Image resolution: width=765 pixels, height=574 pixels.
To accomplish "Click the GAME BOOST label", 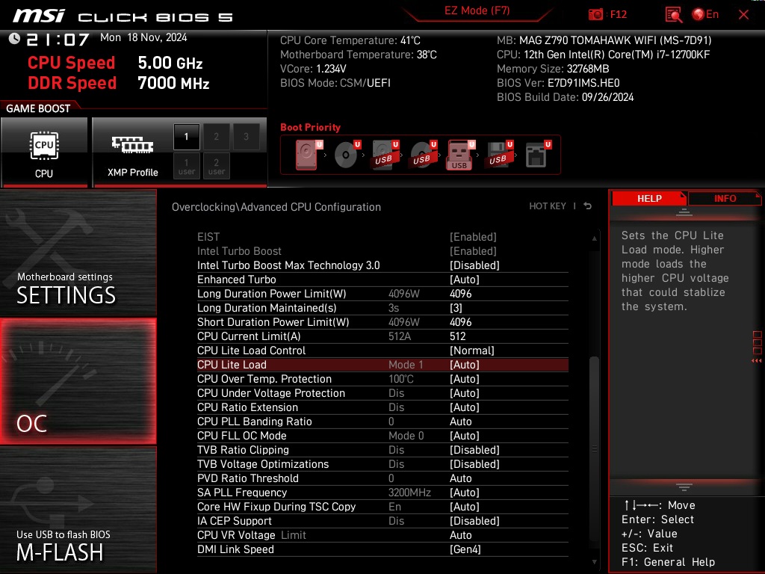I will 38,108.
